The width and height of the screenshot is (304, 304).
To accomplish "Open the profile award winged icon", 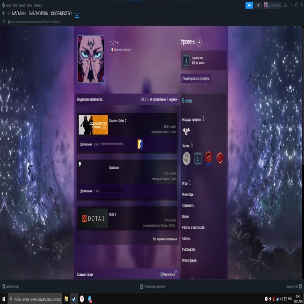I will (x=186, y=131).
